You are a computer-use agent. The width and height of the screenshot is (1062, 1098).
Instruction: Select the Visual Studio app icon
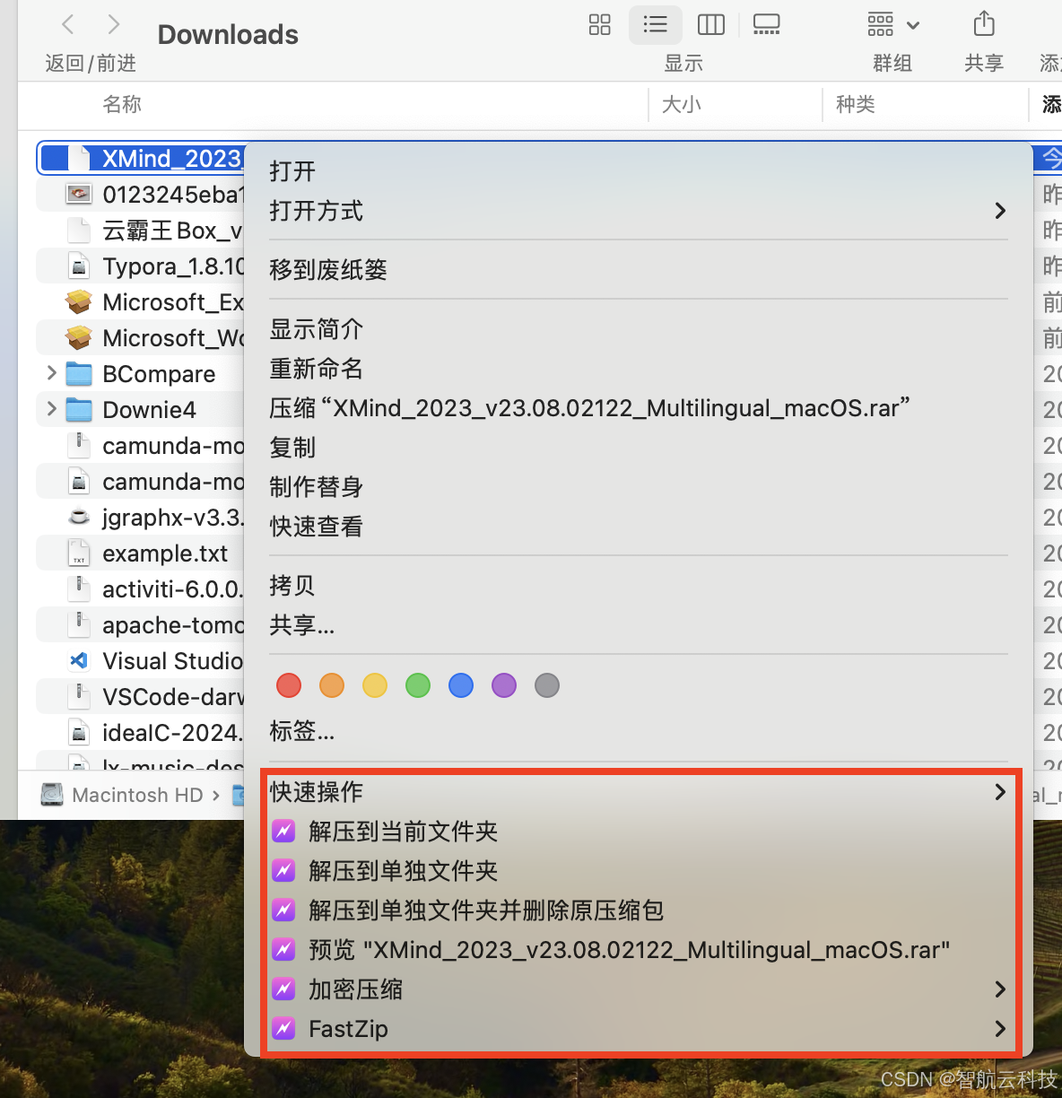point(79,661)
